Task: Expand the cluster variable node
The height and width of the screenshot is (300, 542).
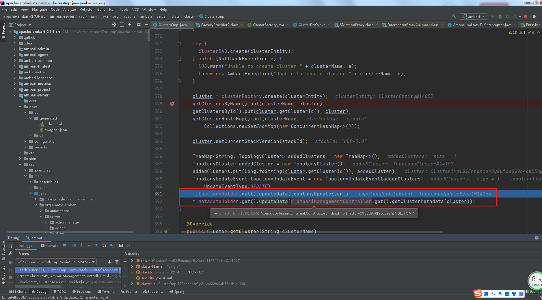Action: pos(132,284)
